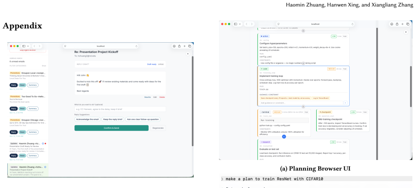This screenshot has width=416, height=188.
Task: Click Rewrite under the reply draft
Action: (147, 97)
